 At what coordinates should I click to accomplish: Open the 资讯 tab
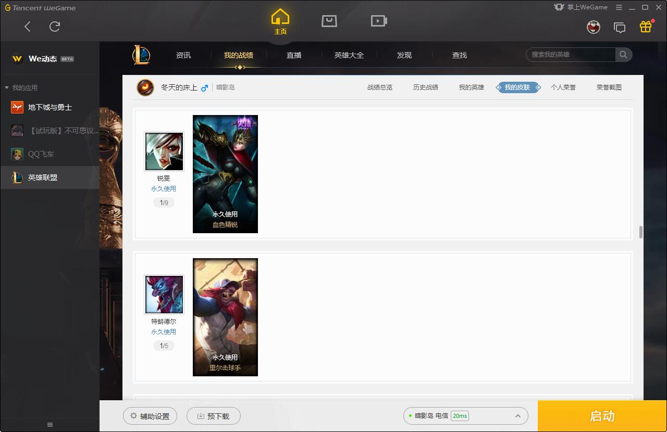tap(183, 55)
